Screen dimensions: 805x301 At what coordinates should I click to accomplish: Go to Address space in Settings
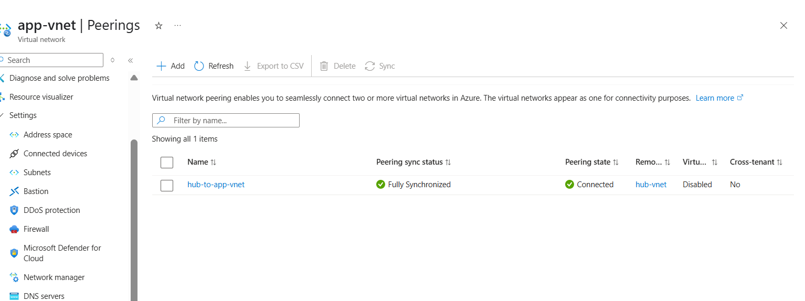48,135
